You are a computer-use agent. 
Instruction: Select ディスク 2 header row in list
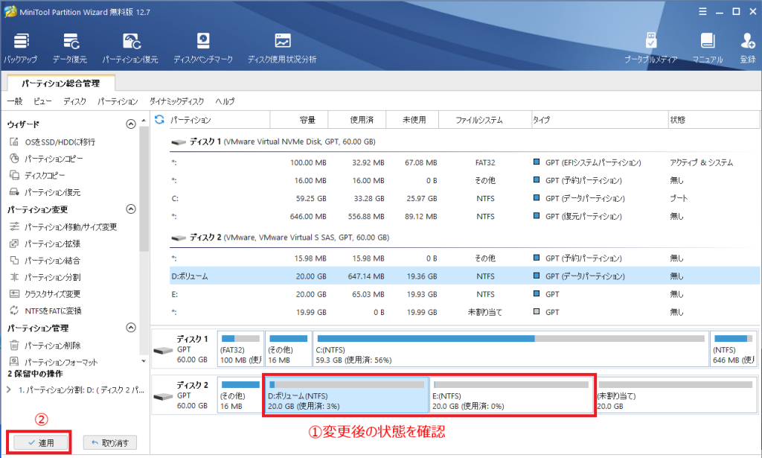pyautogui.click(x=464, y=238)
